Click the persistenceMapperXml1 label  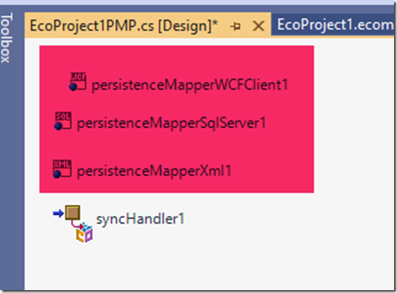click(154, 171)
